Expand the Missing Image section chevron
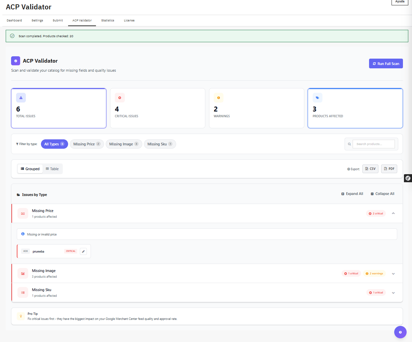 pos(393,274)
